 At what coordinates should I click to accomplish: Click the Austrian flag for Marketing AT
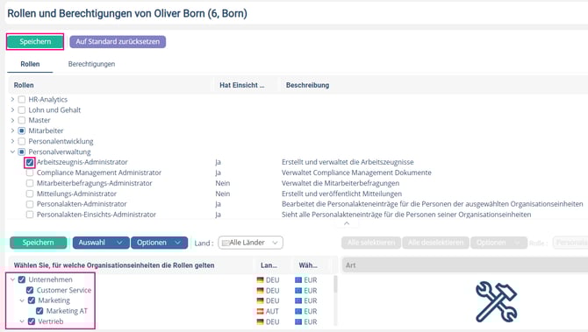pyautogui.click(x=261, y=311)
